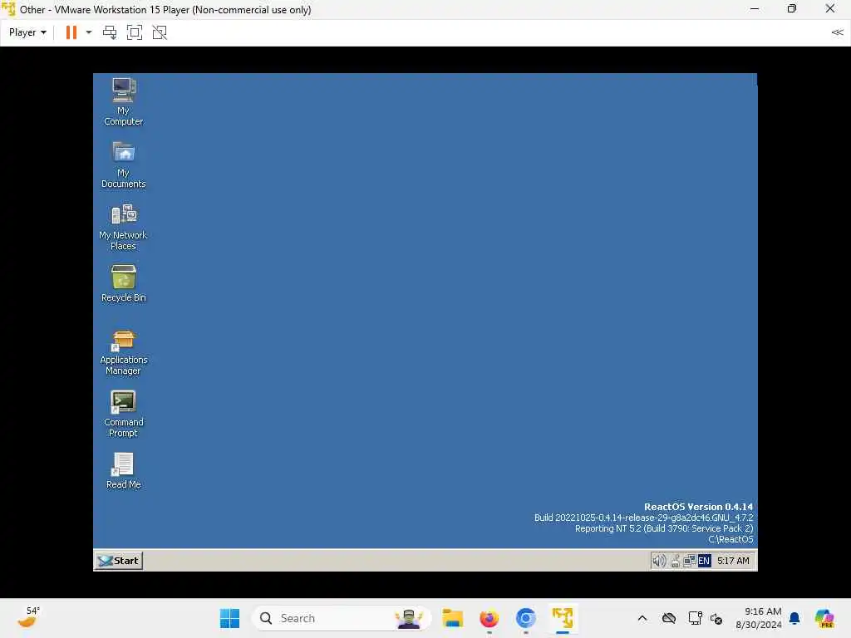851x638 pixels.
Task: Open the Windows Start button on host
Action: click(x=229, y=618)
